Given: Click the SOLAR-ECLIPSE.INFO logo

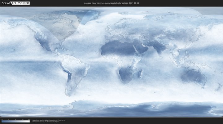Looking at the screenshot, I should coord(16,3).
